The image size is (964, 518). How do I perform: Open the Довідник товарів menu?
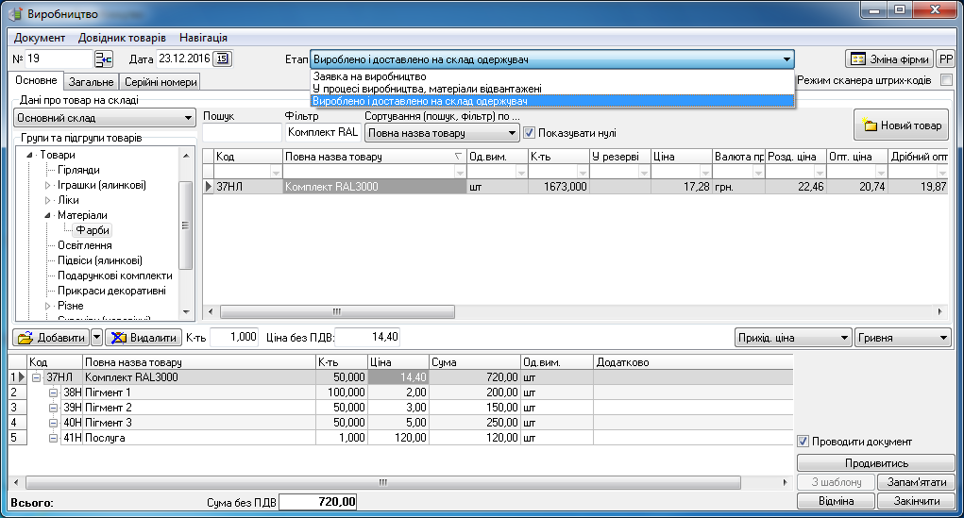[x=122, y=38]
